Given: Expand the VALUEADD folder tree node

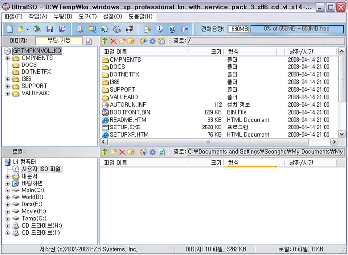Looking at the screenshot, I should coord(8,93).
